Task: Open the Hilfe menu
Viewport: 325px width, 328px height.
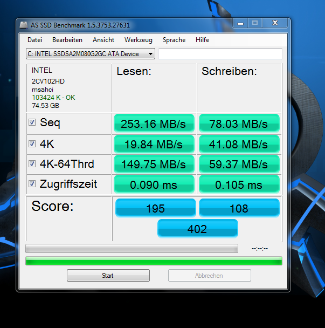Action: [x=202, y=40]
